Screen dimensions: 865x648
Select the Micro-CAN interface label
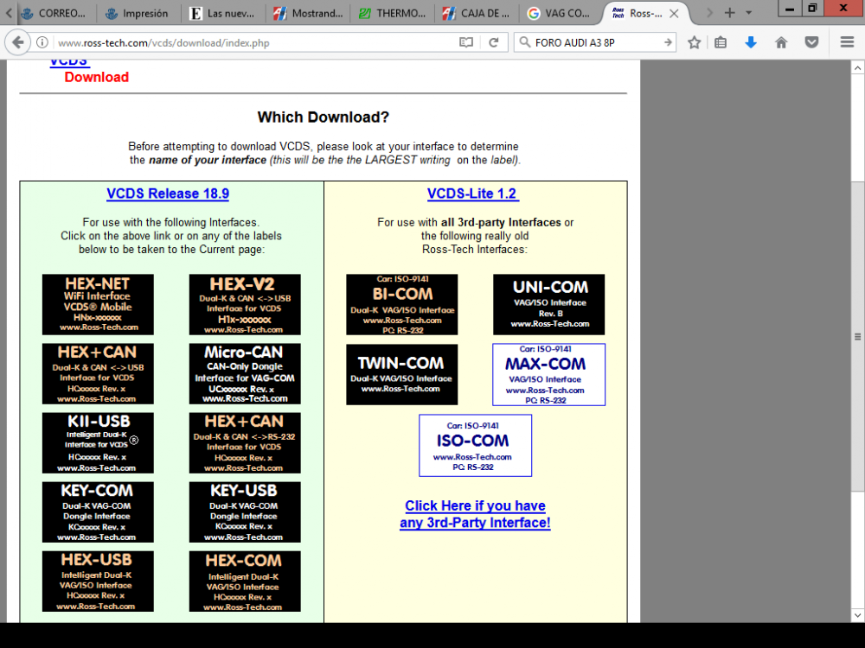tap(245, 373)
